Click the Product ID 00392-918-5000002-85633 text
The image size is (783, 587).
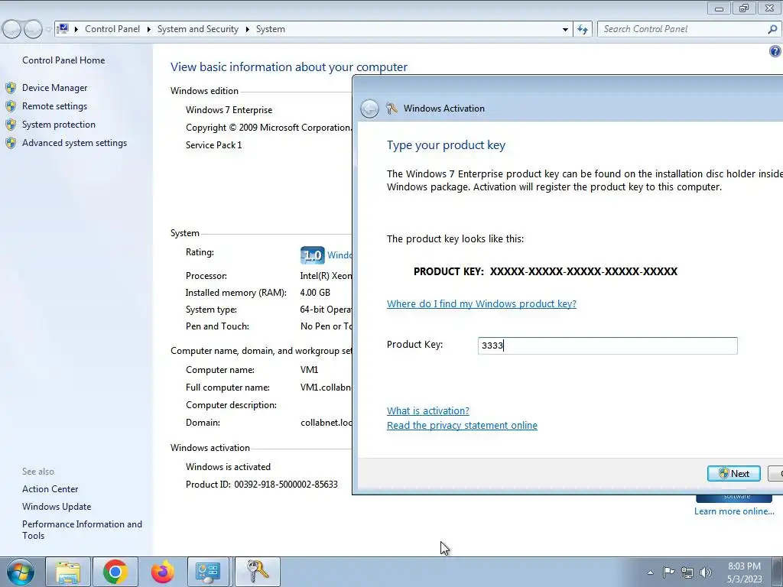click(262, 484)
